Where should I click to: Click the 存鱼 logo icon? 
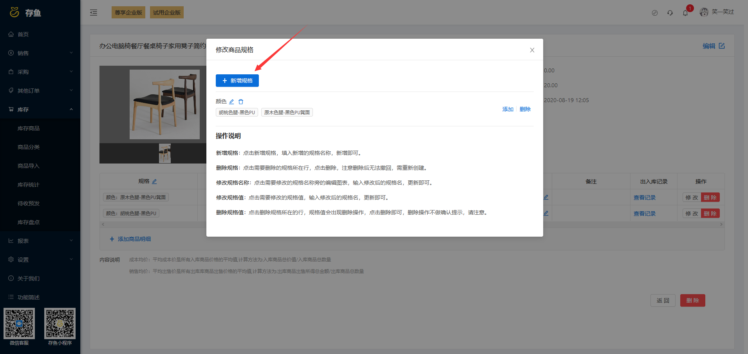[14, 13]
